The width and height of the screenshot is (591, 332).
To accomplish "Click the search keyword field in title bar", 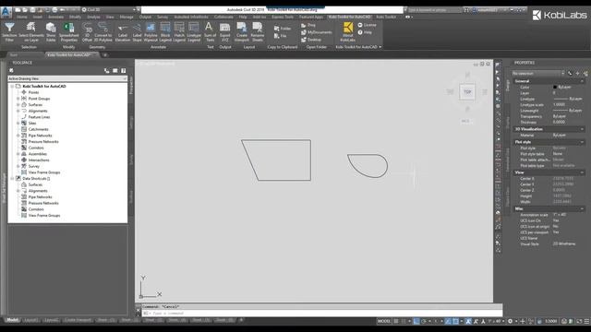I will [x=434, y=10].
